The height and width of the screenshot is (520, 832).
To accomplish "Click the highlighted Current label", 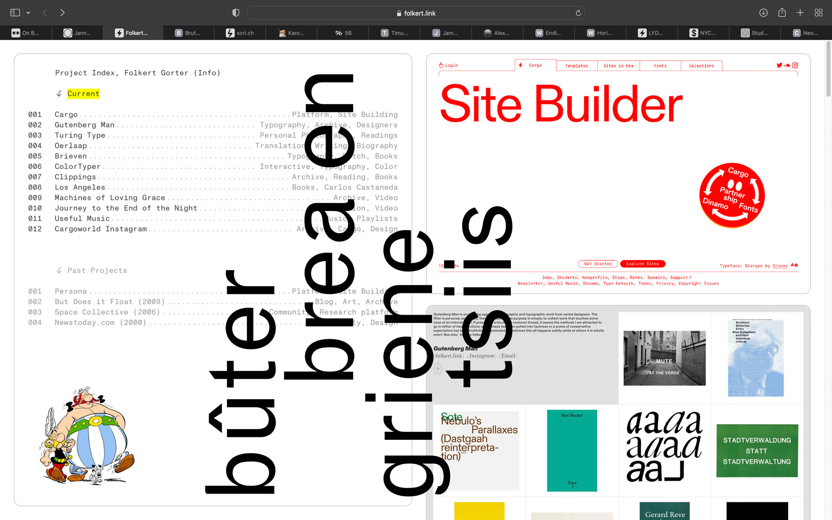I will click(83, 94).
